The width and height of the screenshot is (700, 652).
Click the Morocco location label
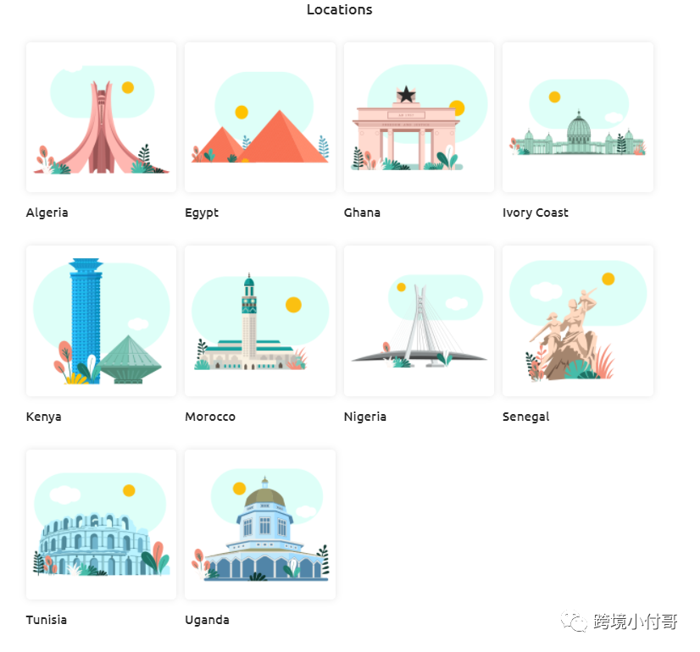(210, 417)
